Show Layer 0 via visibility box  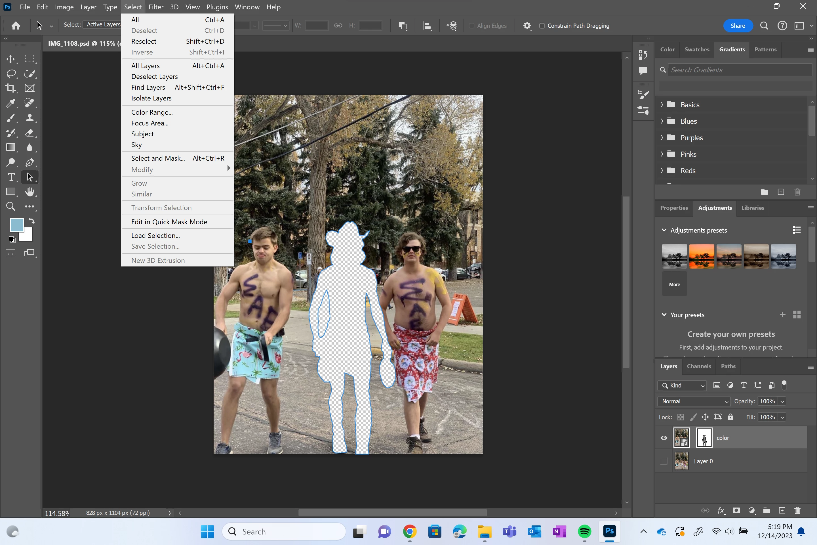click(x=664, y=461)
